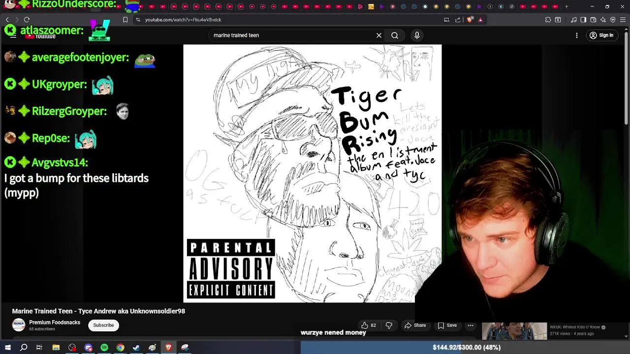This screenshot has width=630, height=354.
Task: Open the Premium Foodsnacks channel name link
Action: click(55, 323)
